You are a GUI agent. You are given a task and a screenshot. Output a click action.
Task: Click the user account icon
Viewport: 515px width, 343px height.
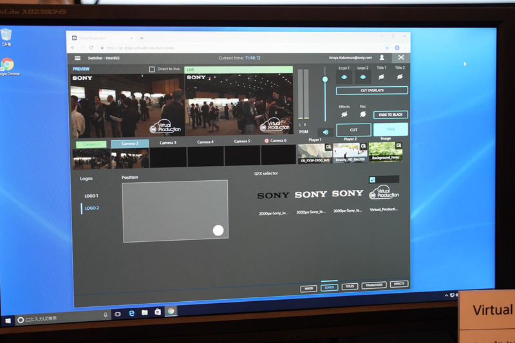[382, 57]
